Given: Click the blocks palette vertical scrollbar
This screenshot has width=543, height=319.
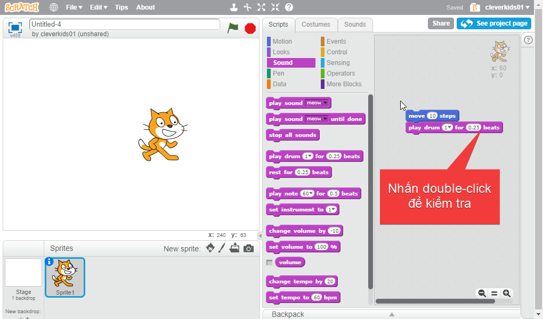Looking at the screenshot, I should [370, 192].
